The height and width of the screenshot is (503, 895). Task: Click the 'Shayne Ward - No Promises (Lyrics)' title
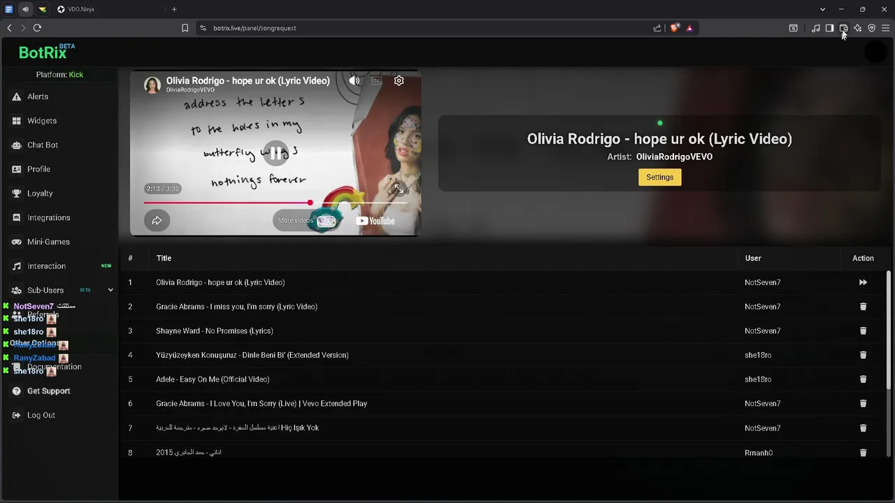pos(215,331)
